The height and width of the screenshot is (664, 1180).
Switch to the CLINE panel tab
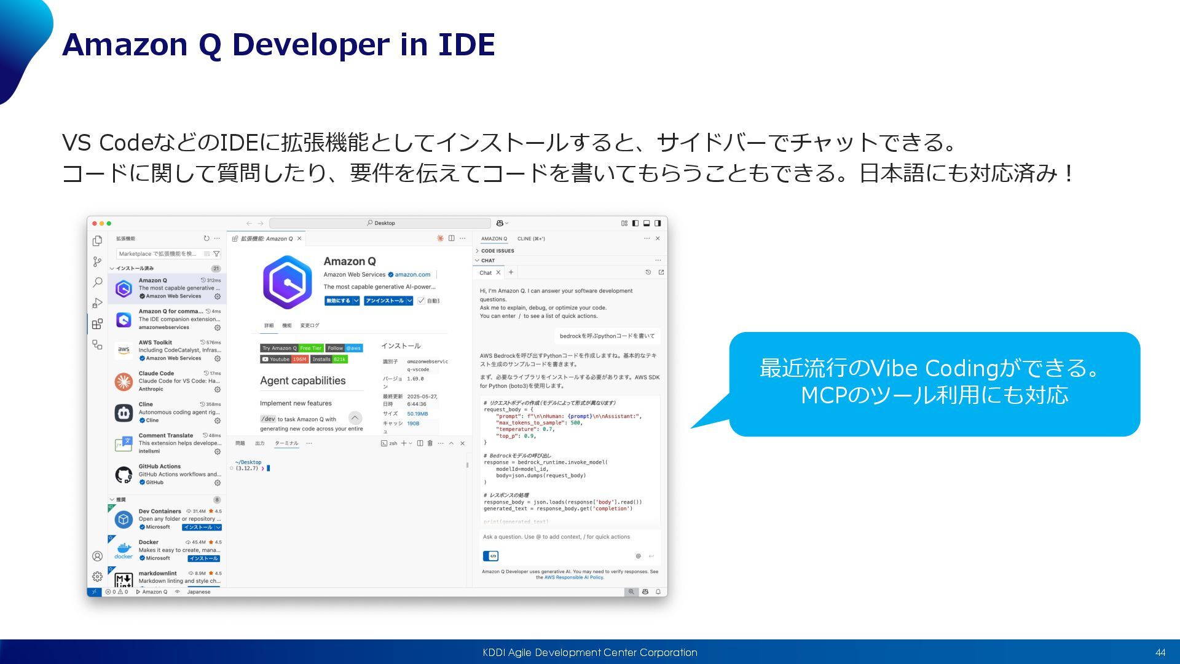pos(531,239)
